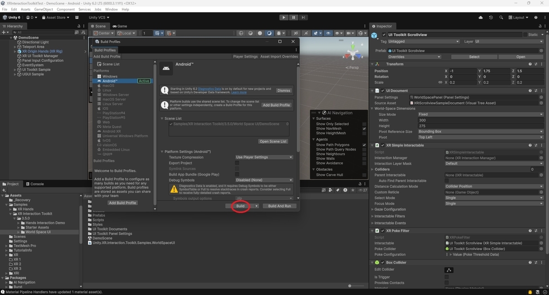Click the Edit Collider icon button
Image resolution: width=549 pixels, height=295 pixels.
tap(449, 270)
